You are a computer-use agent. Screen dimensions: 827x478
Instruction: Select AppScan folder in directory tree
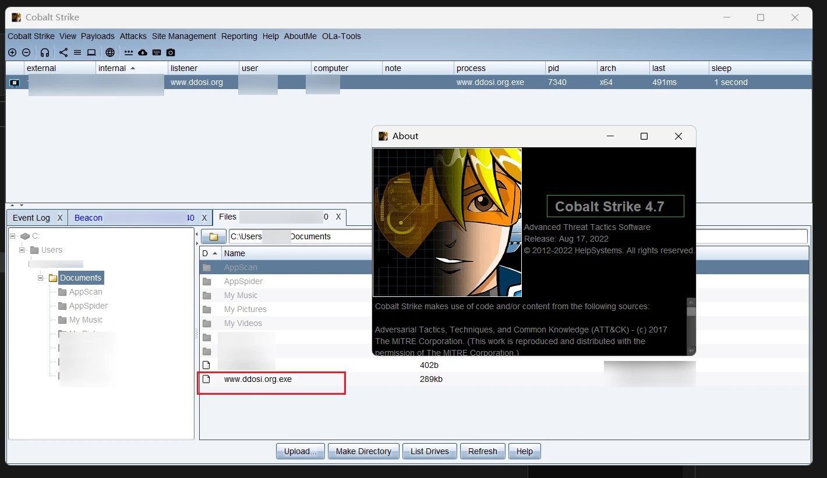86,292
